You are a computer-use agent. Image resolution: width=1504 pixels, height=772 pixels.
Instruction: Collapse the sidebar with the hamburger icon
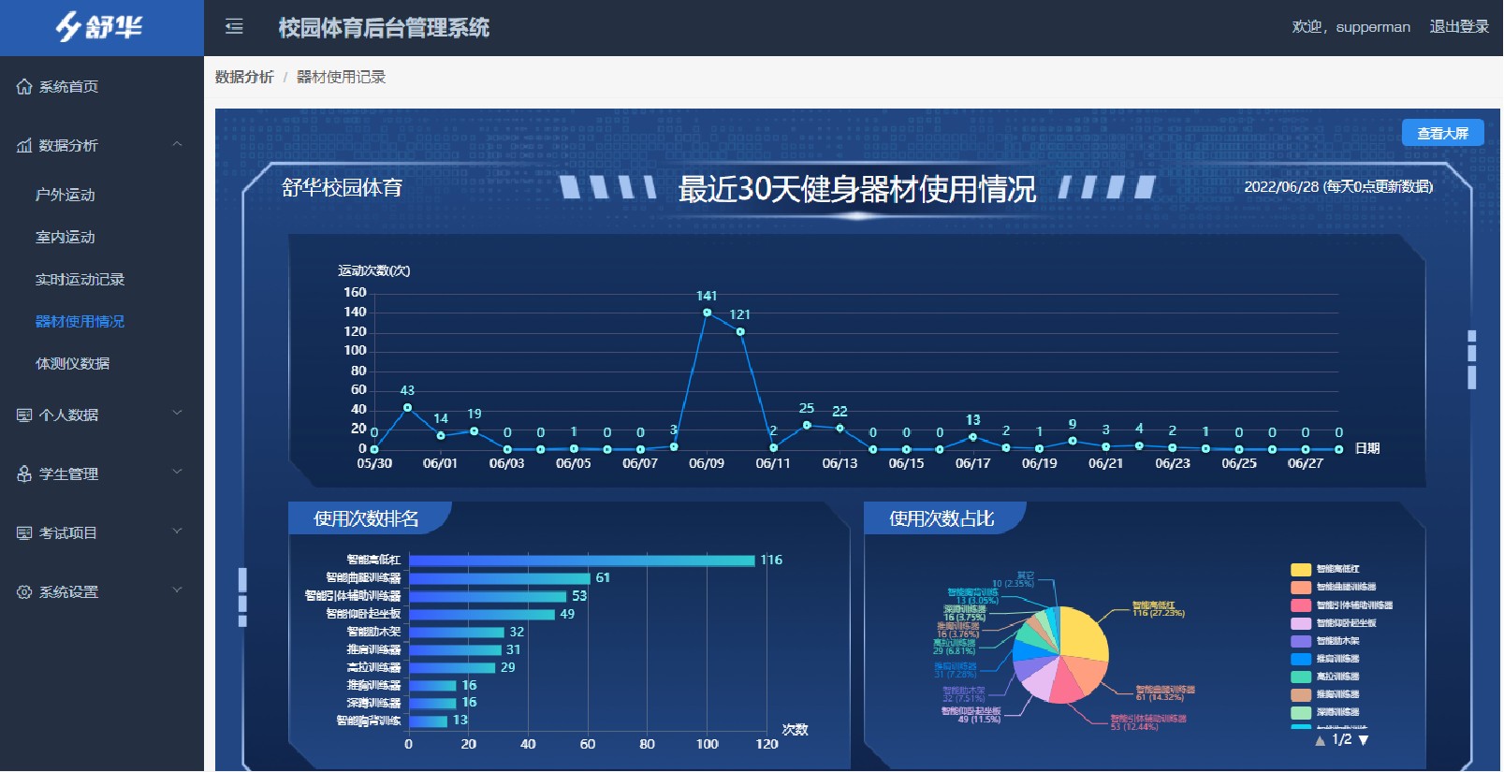click(234, 27)
